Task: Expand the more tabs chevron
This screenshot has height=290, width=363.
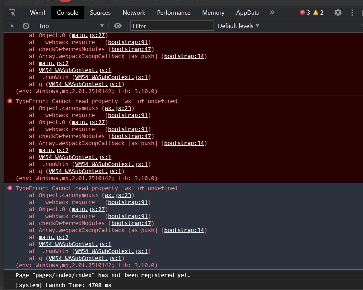Action: pos(272,13)
